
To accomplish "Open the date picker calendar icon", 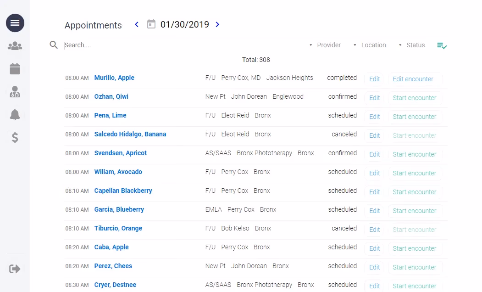I will pos(151,24).
